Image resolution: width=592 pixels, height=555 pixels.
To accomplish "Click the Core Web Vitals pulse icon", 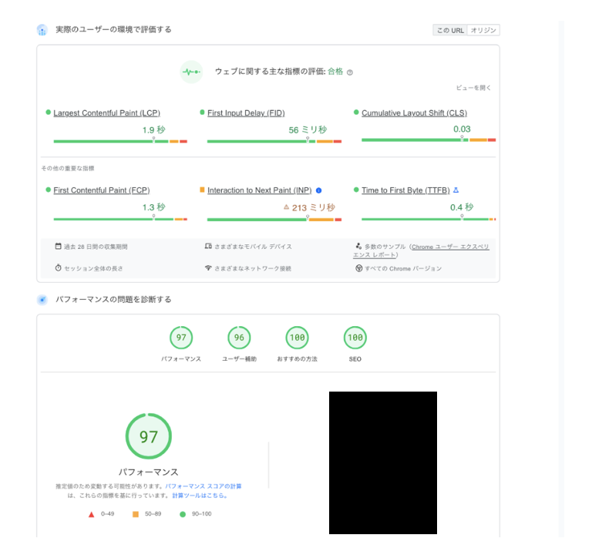I will click(x=191, y=72).
